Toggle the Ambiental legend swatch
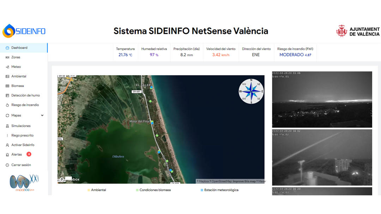381x214 pixels. tap(89, 190)
